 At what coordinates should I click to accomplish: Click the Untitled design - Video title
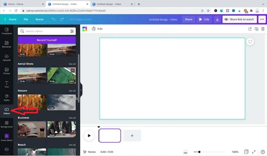[x=163, y=19]
